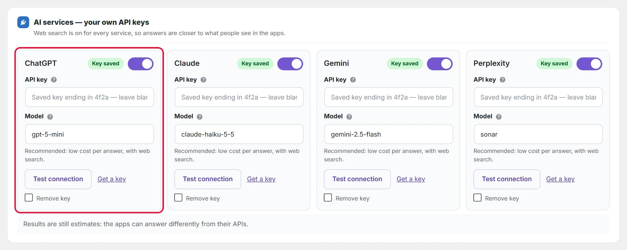Click into the Gemini API key field
627x250 pixels.
tap(388, 97)
